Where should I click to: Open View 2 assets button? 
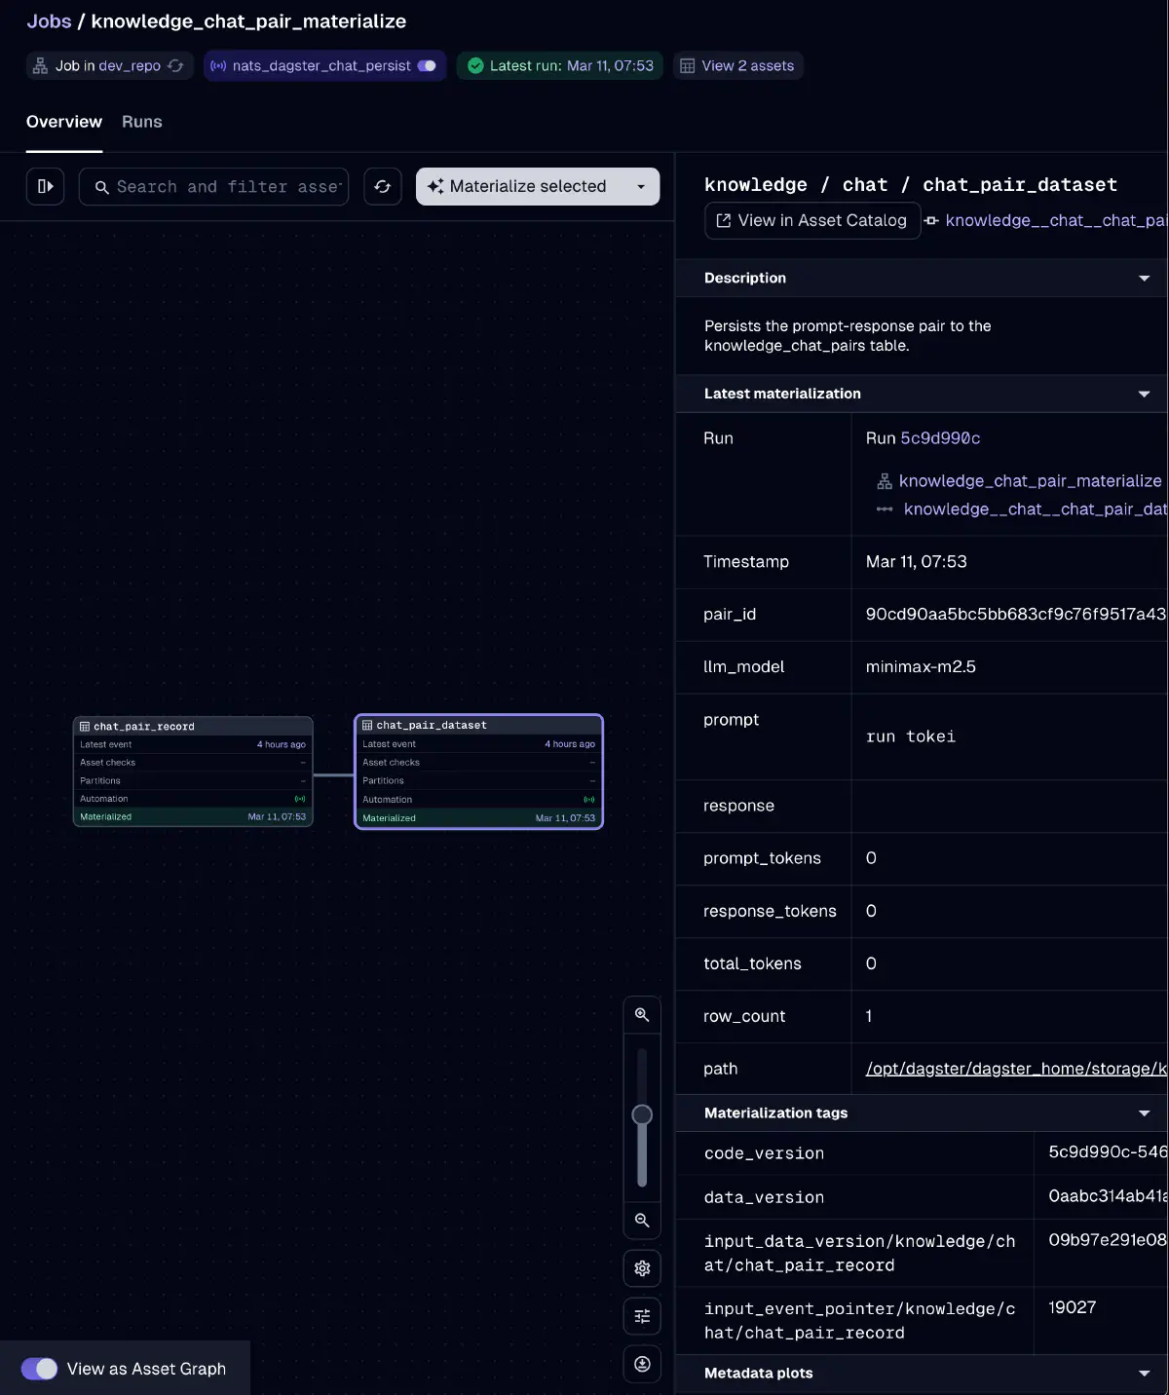click(737, 66)
